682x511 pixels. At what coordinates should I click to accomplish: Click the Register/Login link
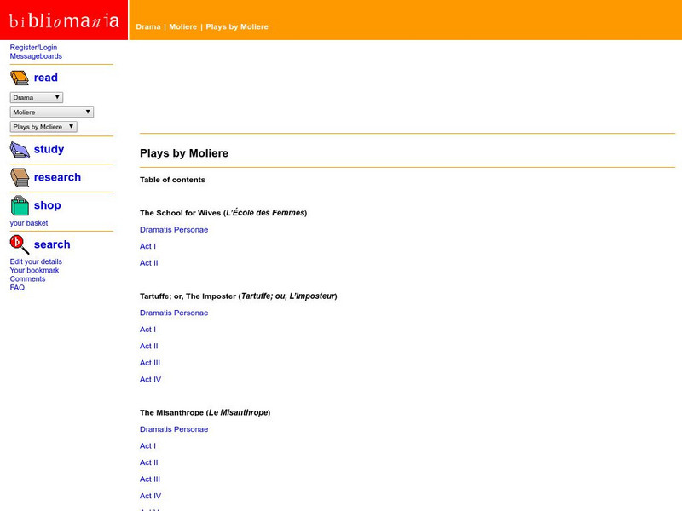(33, 48)
